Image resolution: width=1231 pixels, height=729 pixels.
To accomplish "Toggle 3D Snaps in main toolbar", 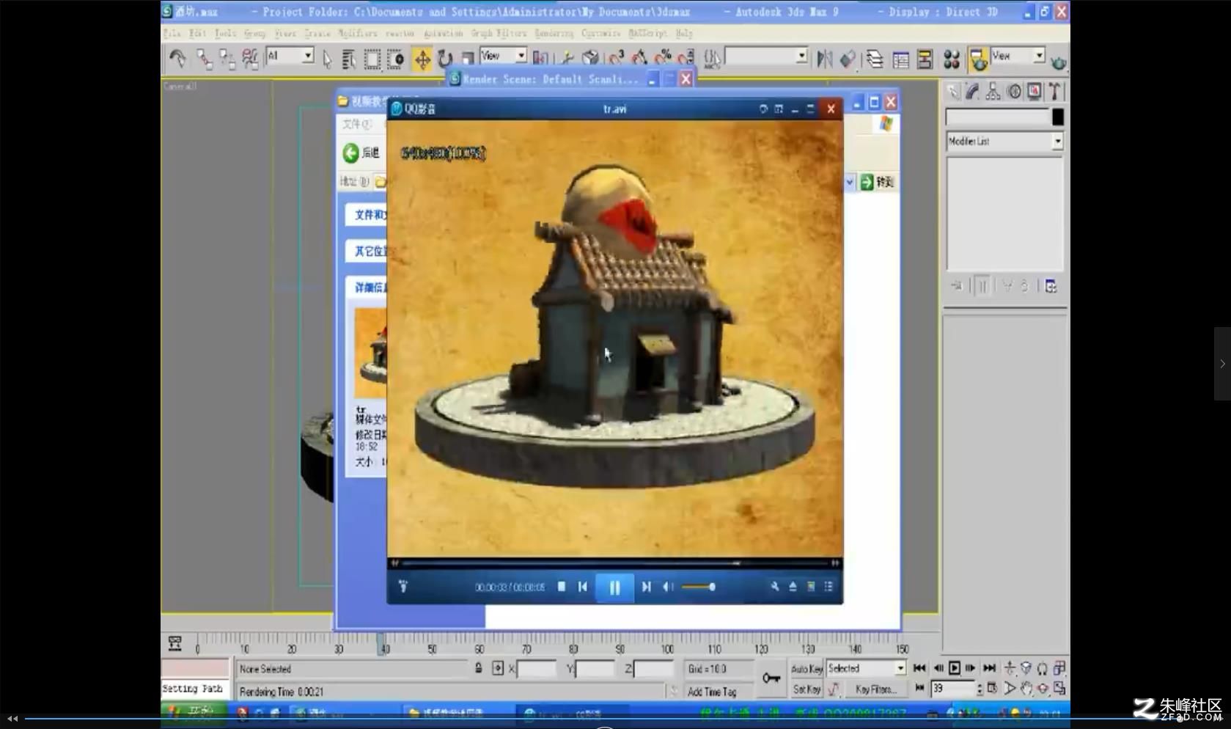I will tap(616, 59).
